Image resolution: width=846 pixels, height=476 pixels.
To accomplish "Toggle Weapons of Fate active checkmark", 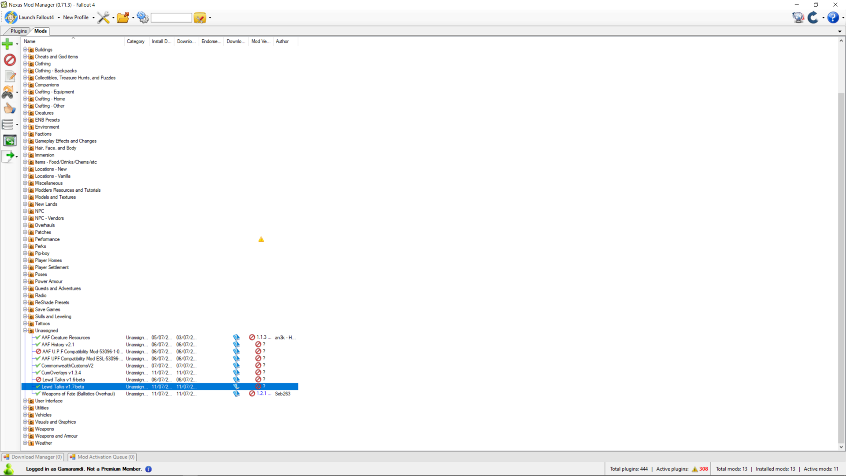I will 38,394.
